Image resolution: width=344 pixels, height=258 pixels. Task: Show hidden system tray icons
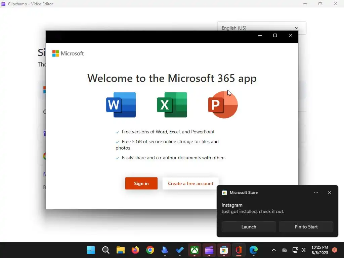click(x=273, y=250)
